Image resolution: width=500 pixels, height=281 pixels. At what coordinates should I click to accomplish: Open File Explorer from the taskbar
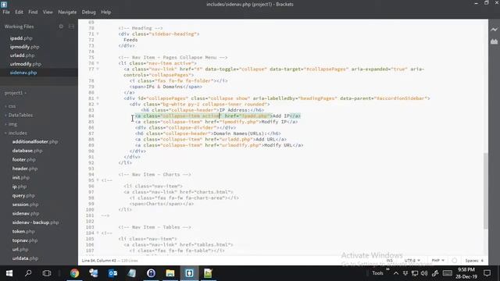170,273
